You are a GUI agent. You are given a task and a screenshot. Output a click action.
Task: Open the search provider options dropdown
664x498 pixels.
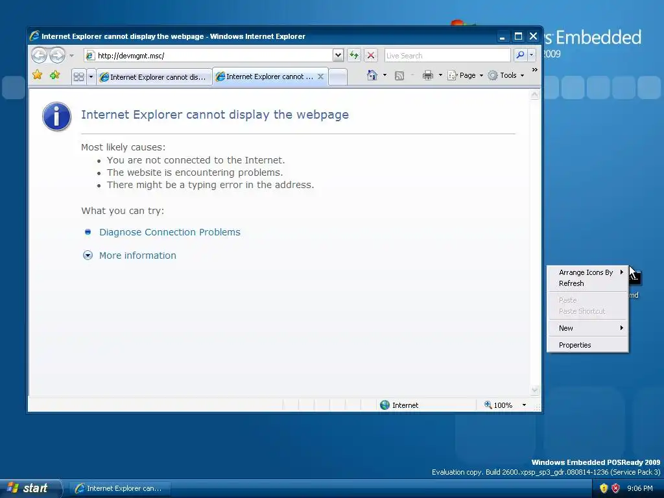pyautogui.click(x=532, y=55)
